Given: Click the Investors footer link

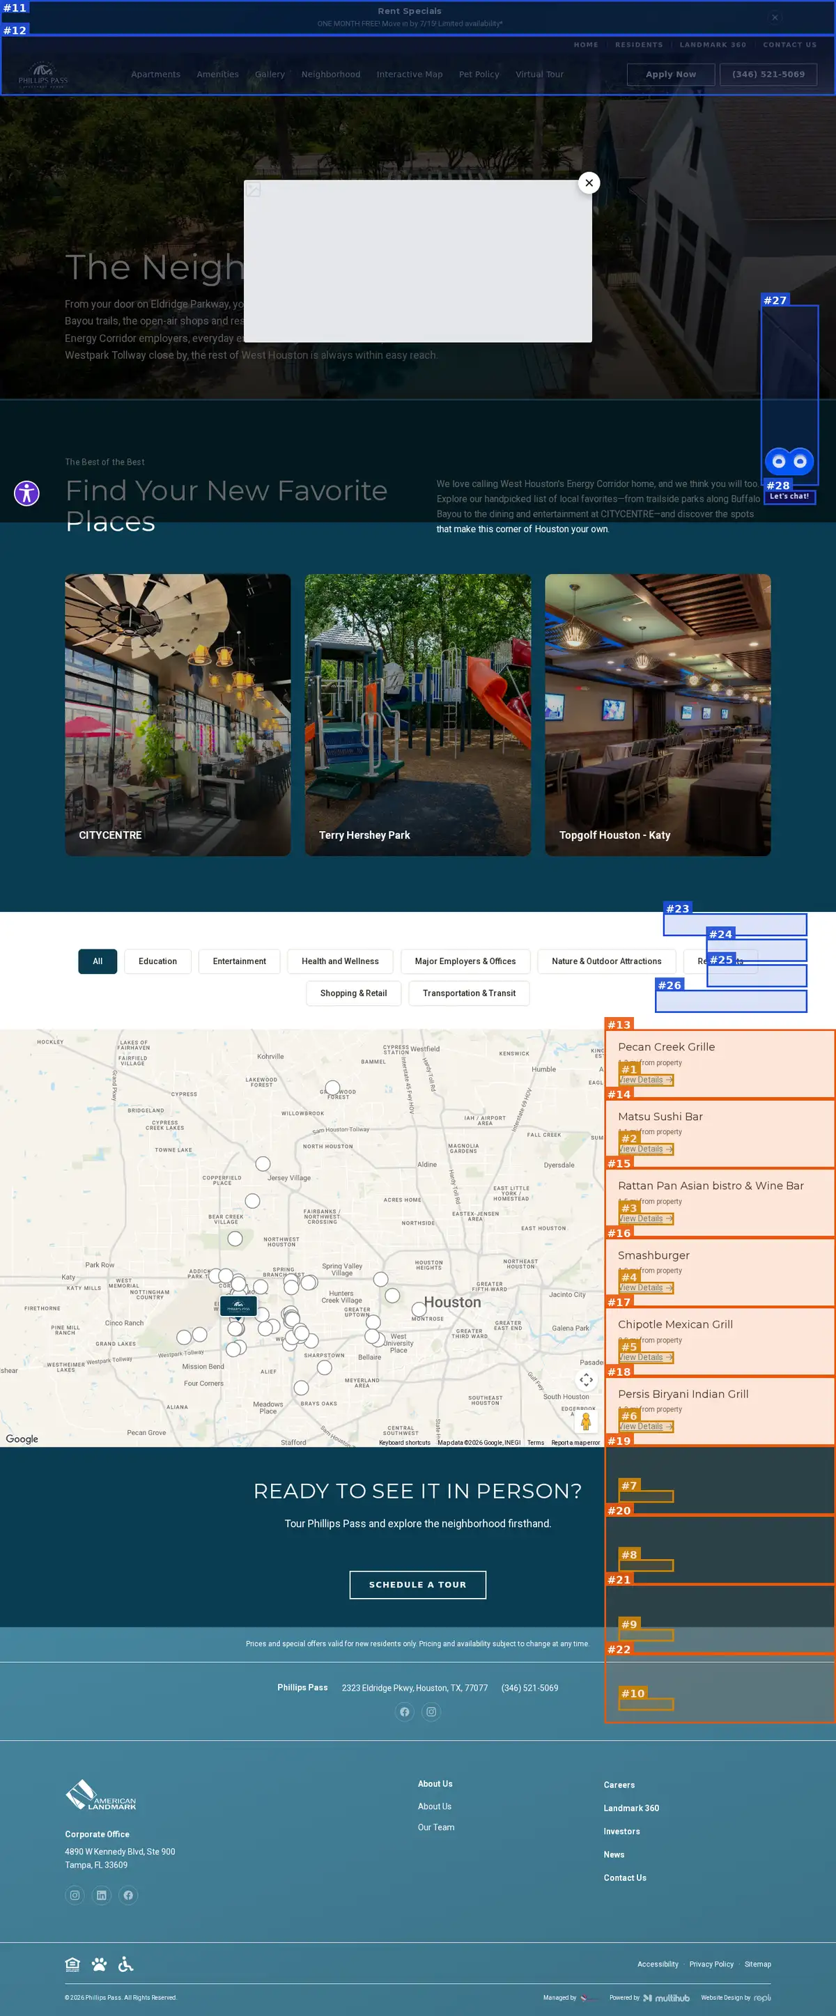Looking at the screenshot, I should tap(621, 1831).
